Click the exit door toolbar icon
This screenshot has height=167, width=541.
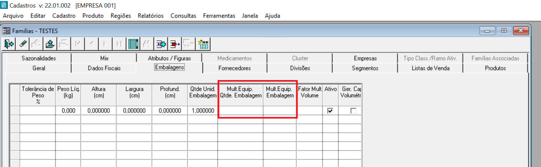click(9, 44)
